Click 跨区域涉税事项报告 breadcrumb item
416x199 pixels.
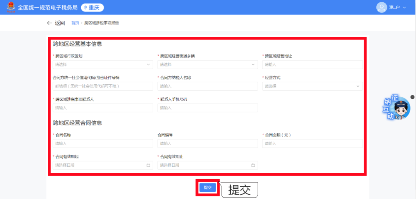click(x=102, y=23)
